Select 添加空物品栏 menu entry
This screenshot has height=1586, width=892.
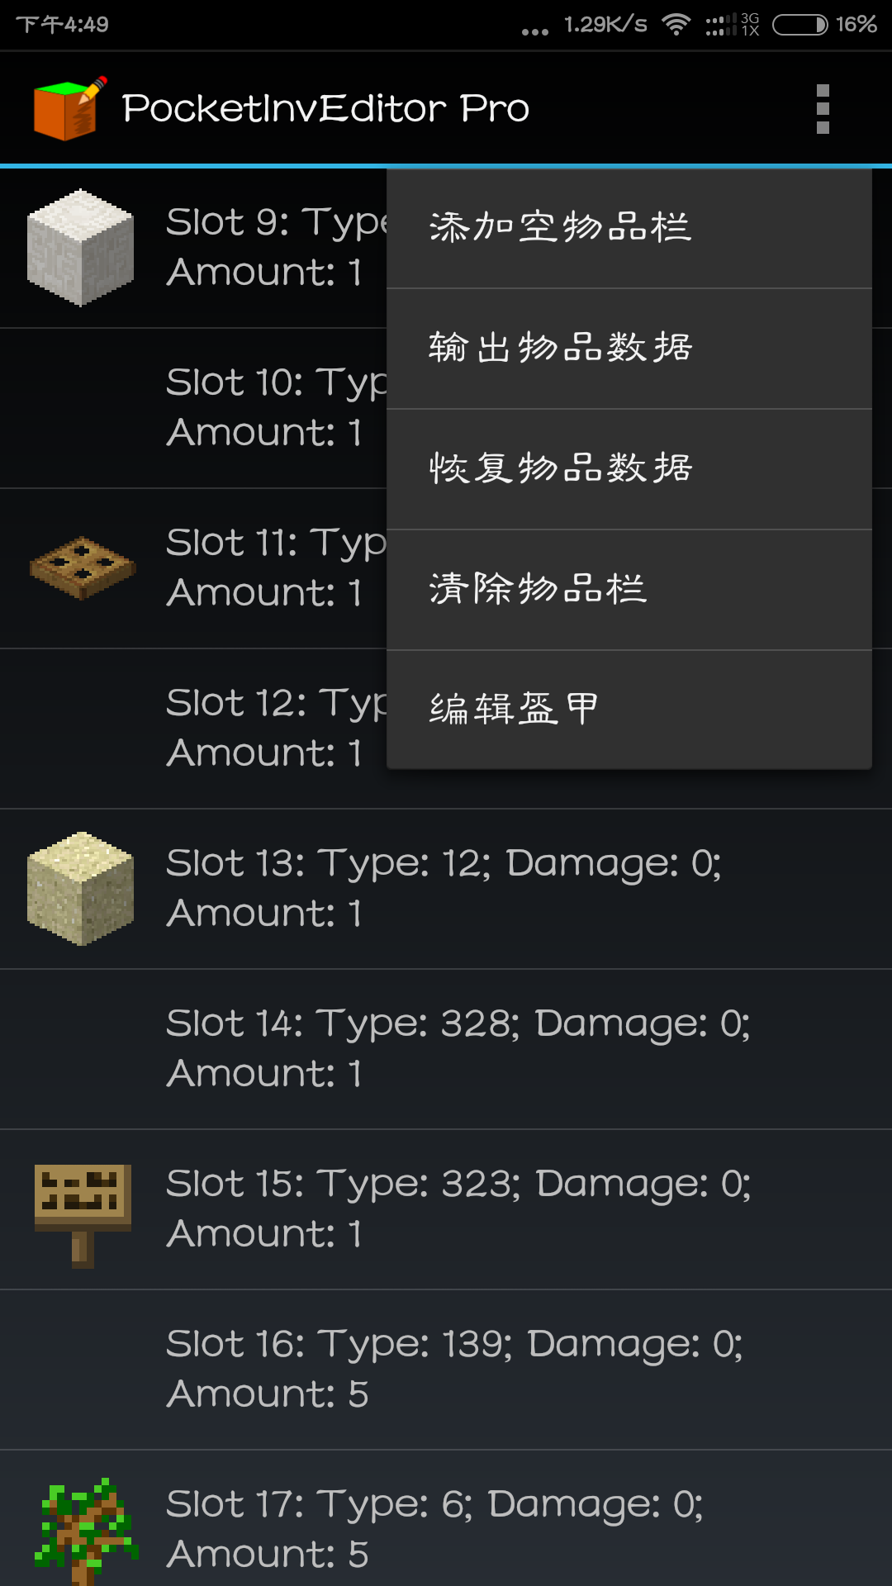click(560, 227)
